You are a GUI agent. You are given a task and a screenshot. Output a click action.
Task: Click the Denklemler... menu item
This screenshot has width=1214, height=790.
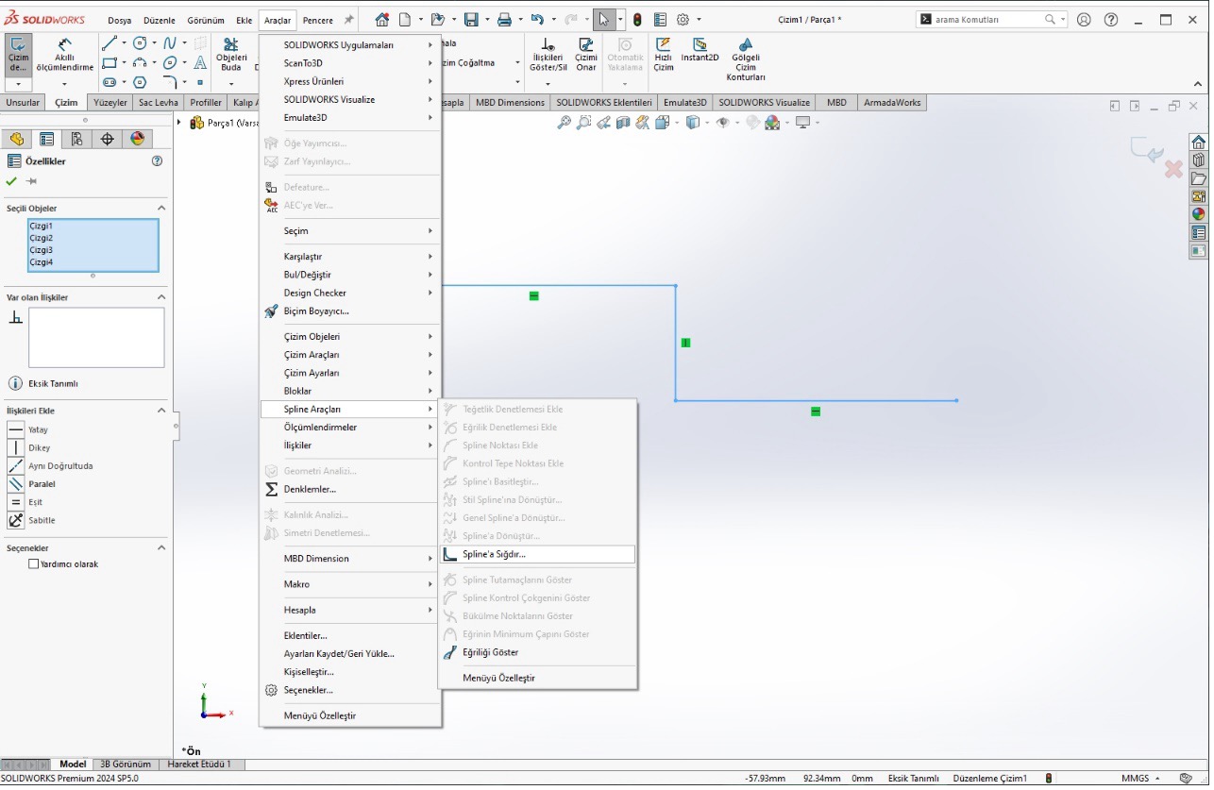[x=350, y=489]
